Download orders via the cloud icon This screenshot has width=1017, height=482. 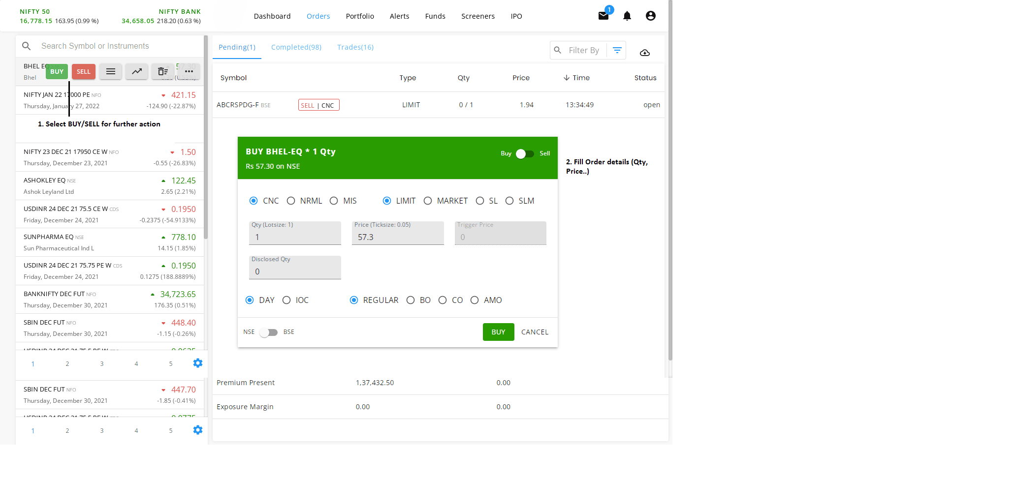[x=644, y=53]
